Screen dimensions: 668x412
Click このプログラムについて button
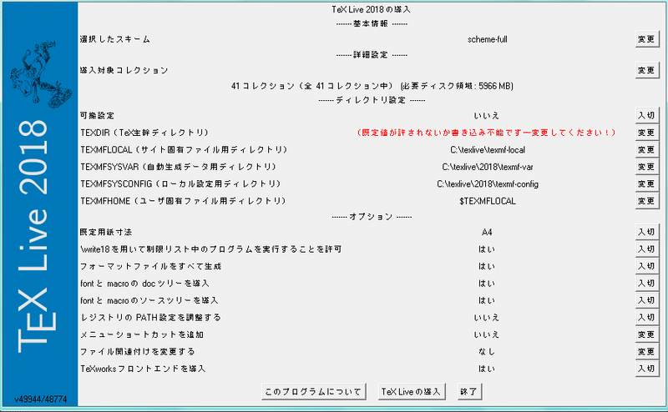coord(314,392)
